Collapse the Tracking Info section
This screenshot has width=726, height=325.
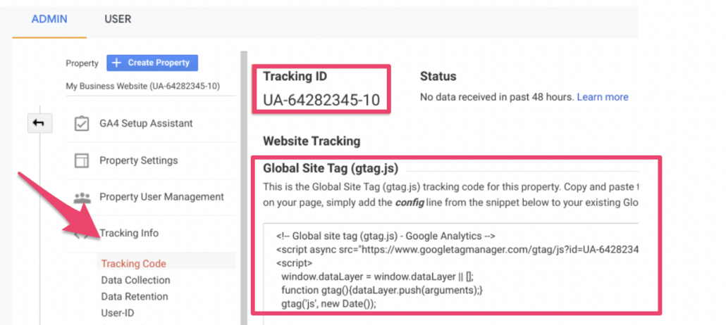point(129,233)
